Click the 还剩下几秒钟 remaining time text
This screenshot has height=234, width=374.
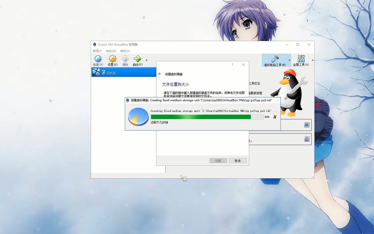tap(159, 123)
